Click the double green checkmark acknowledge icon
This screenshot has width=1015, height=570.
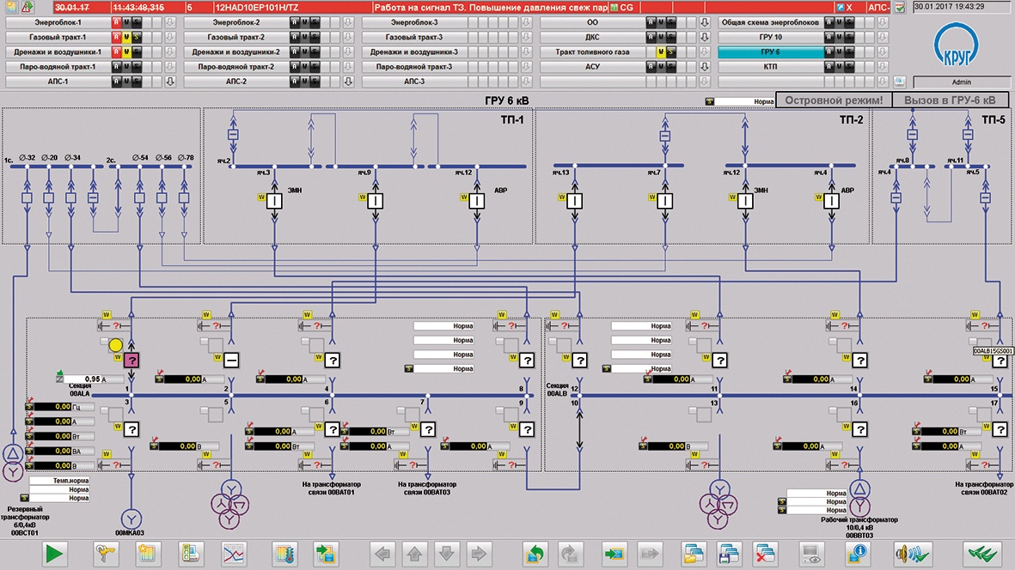click(x=982, y=554)
